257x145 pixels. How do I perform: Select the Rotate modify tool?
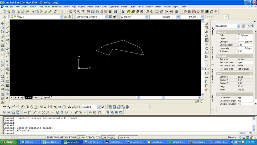pos(2,32)
